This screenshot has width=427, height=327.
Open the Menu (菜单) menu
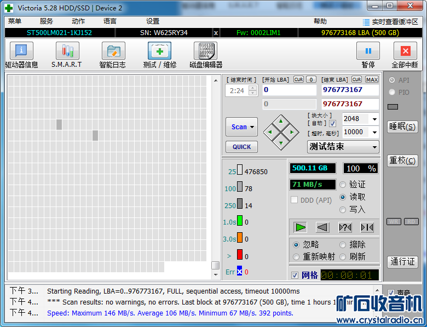(15, 21)
